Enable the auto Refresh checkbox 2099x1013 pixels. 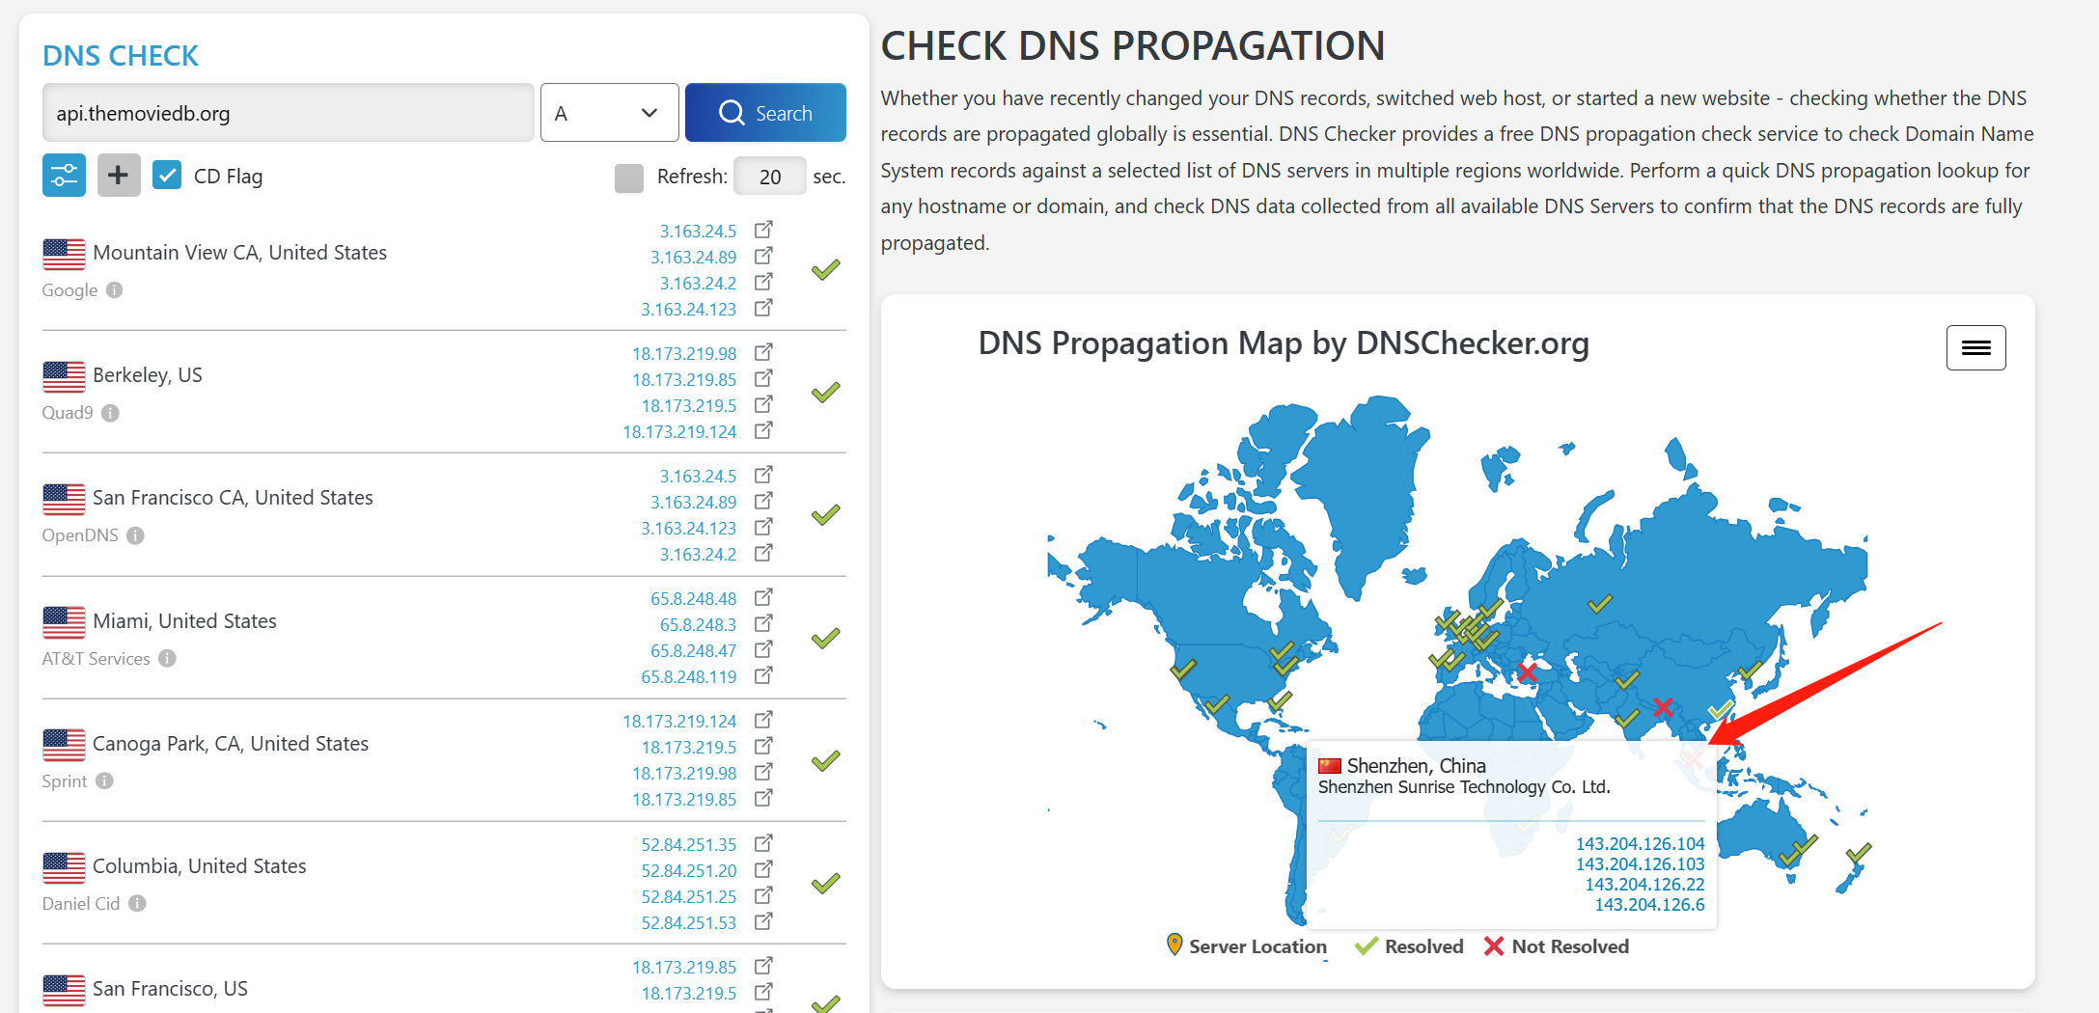[x=629, y=178]
